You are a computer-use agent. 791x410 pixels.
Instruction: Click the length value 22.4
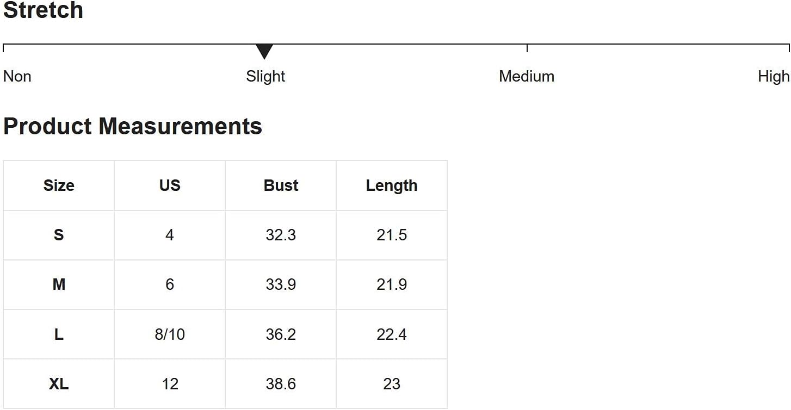(x=392, y=334)
